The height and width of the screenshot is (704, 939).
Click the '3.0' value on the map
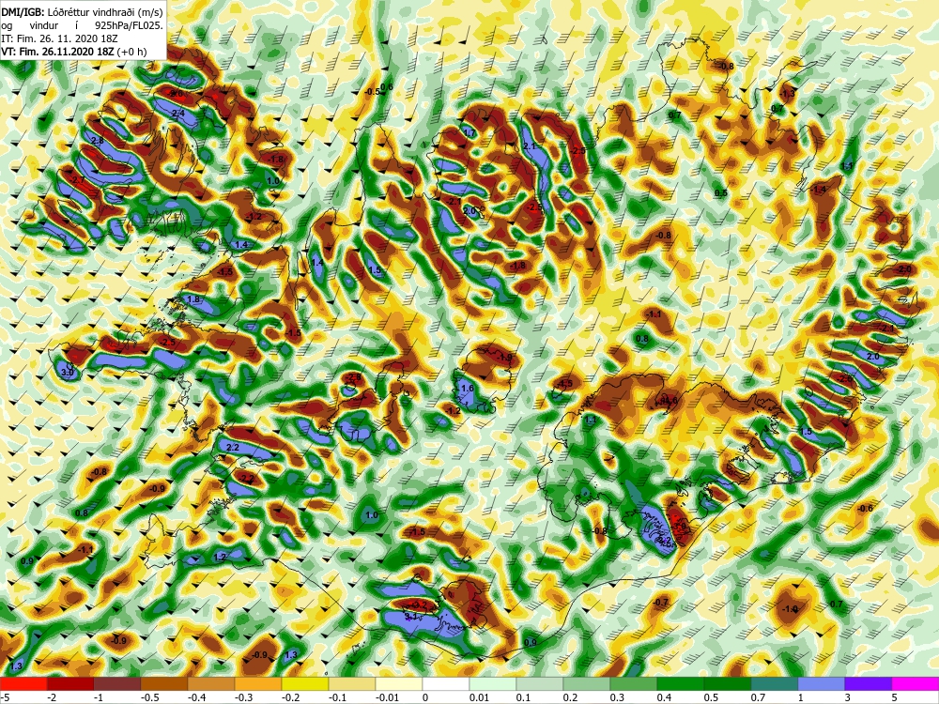(67, 373)
